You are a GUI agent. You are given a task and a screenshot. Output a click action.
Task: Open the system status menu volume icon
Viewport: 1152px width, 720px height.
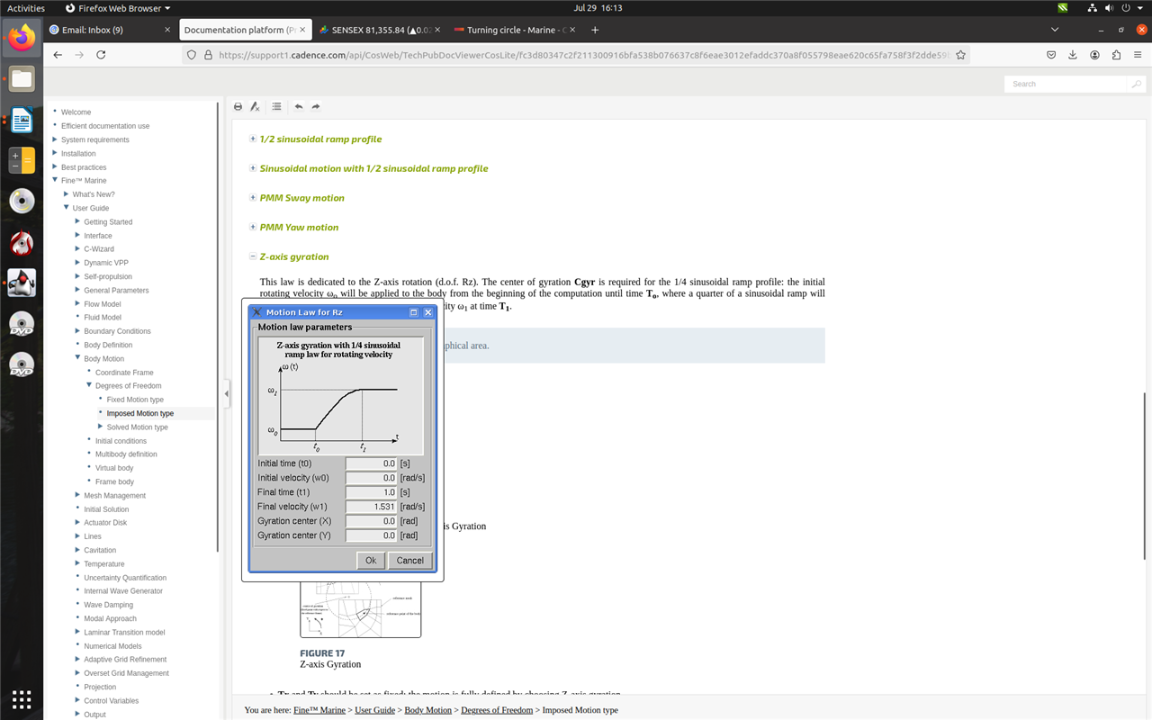coord(1110,8)
